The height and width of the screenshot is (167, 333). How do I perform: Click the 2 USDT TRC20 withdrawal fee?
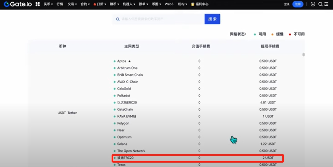tap(268, 158)
